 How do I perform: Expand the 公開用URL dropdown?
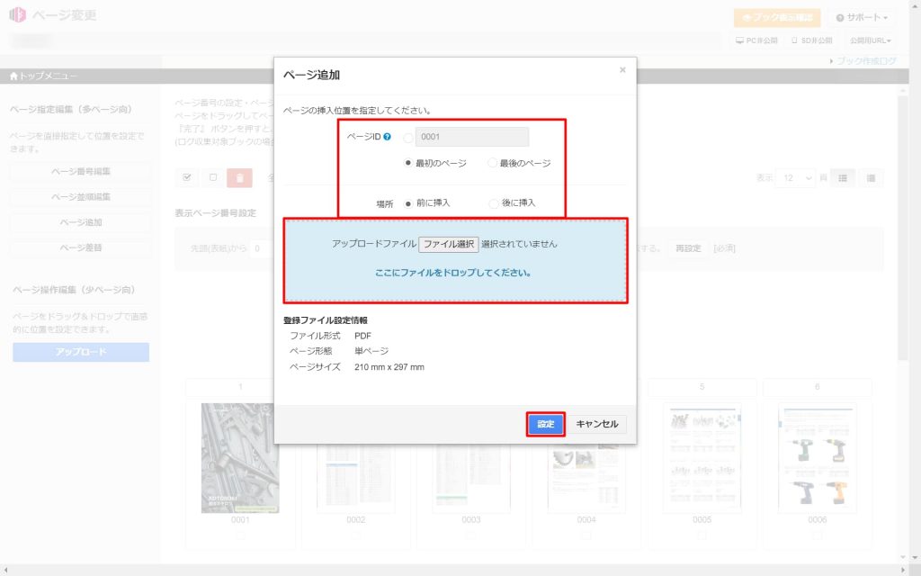coord(870,40)
